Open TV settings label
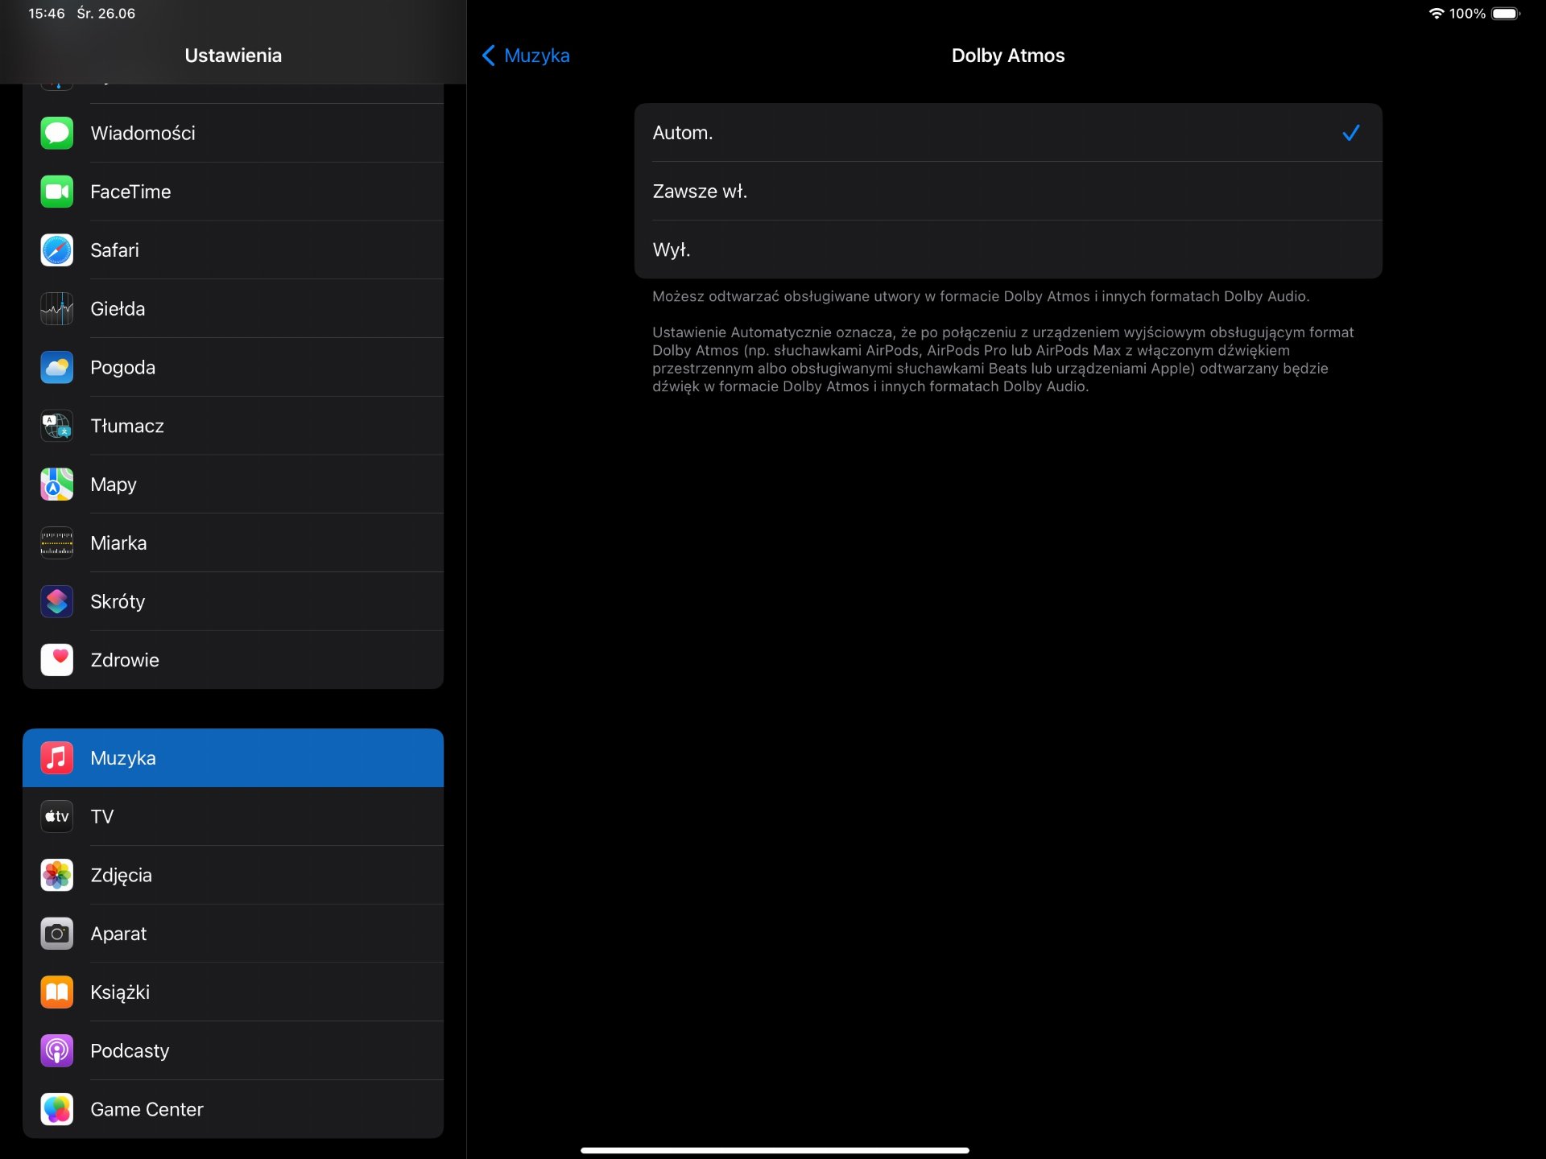Image resolution: width=1546 pixels, height=1159 pixels. tap(102, 817)
